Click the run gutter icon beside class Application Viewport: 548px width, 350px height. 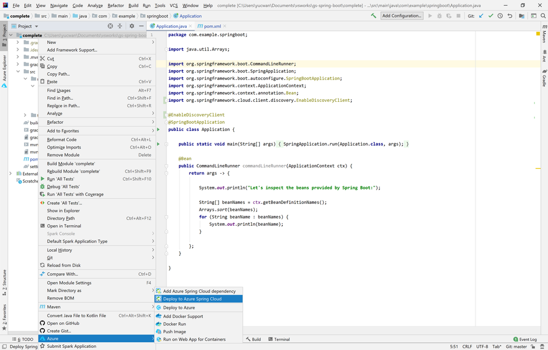[158, 129]
